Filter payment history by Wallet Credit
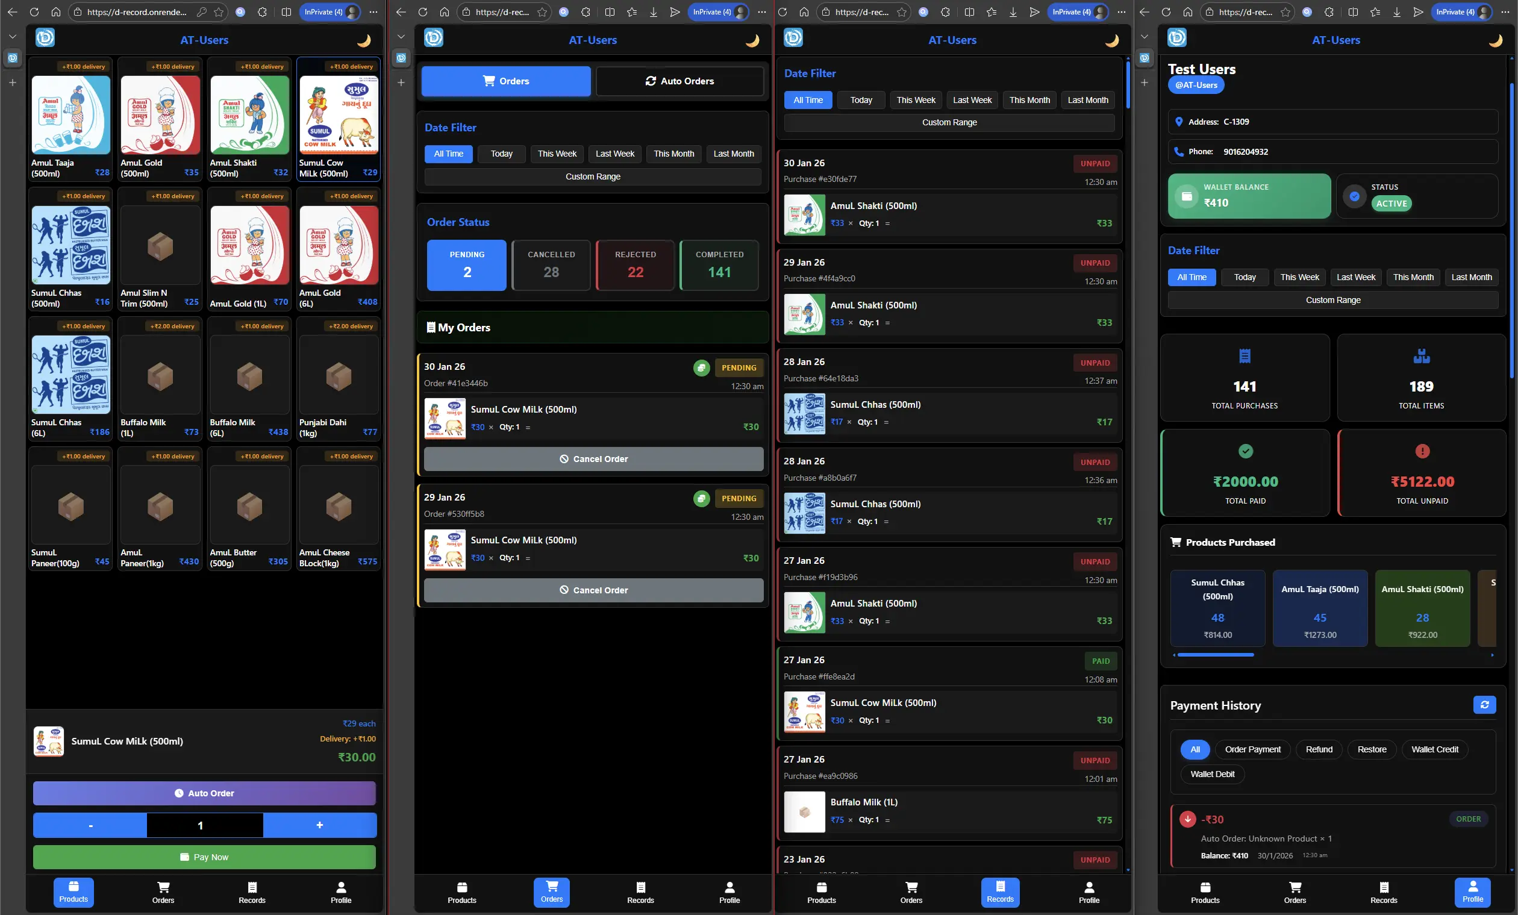 [x=1434, y=749]
